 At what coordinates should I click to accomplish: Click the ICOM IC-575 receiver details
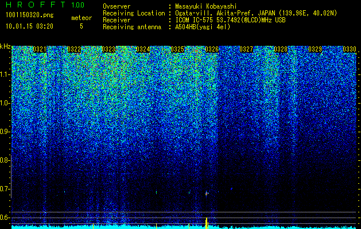click(x=230, y=20)
